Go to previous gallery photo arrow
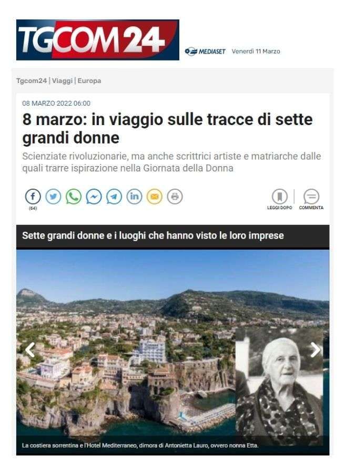 (x=30, y=349)
